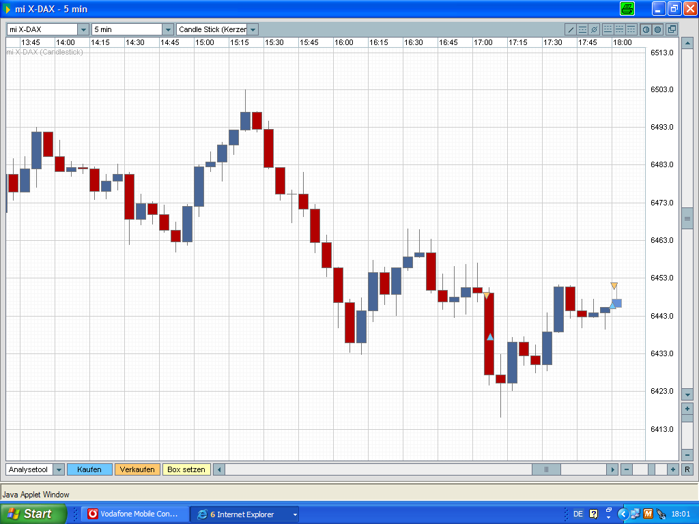
Task: Click the help question mark tray icon
Action: click(593, 514)
